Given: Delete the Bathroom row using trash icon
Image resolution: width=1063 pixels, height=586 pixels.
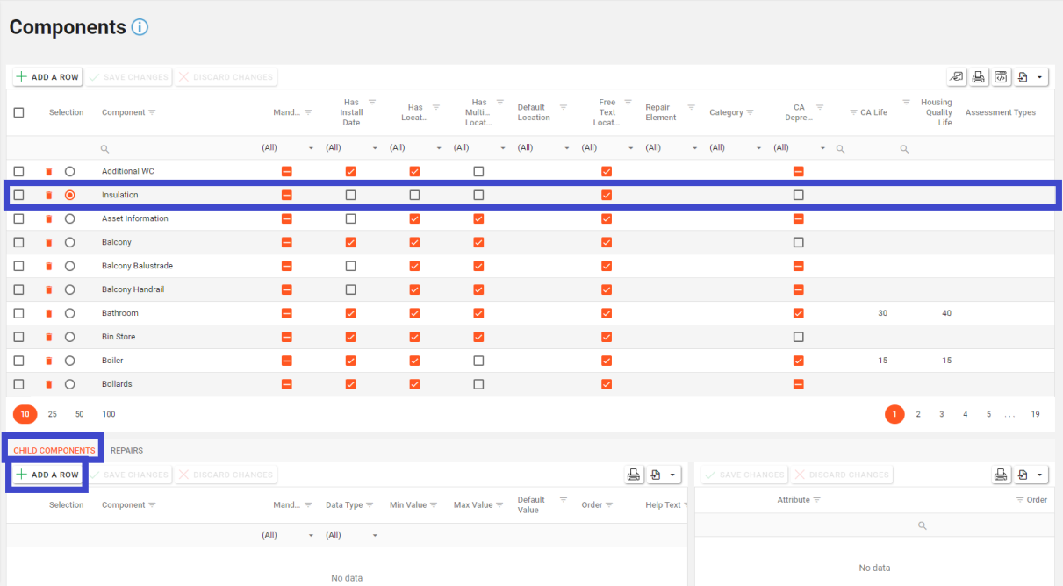Looking at the screenshot, I should [x=49, y=313].
